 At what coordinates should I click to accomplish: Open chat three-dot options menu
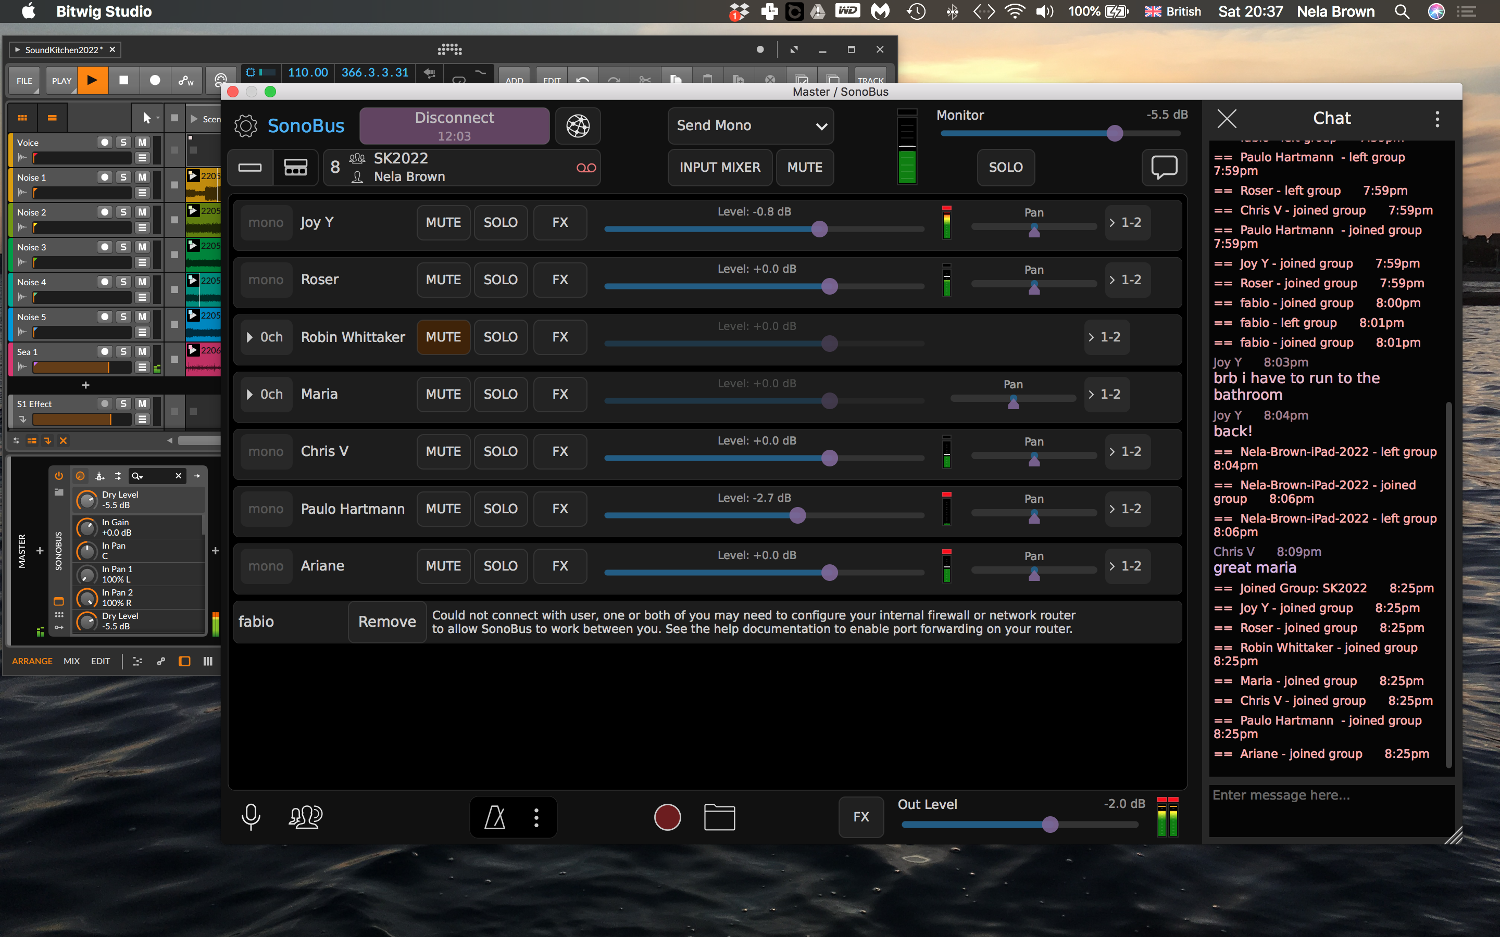point(1437,119)
